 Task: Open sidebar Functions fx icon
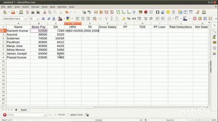click(x=214, y=54)
